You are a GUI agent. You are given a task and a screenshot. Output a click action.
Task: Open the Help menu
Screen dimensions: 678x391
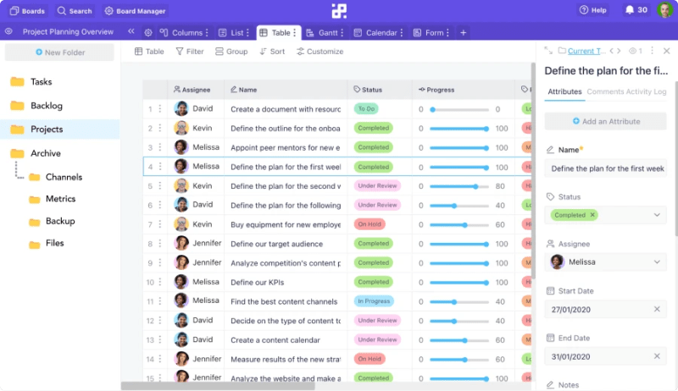pos(592,10)
